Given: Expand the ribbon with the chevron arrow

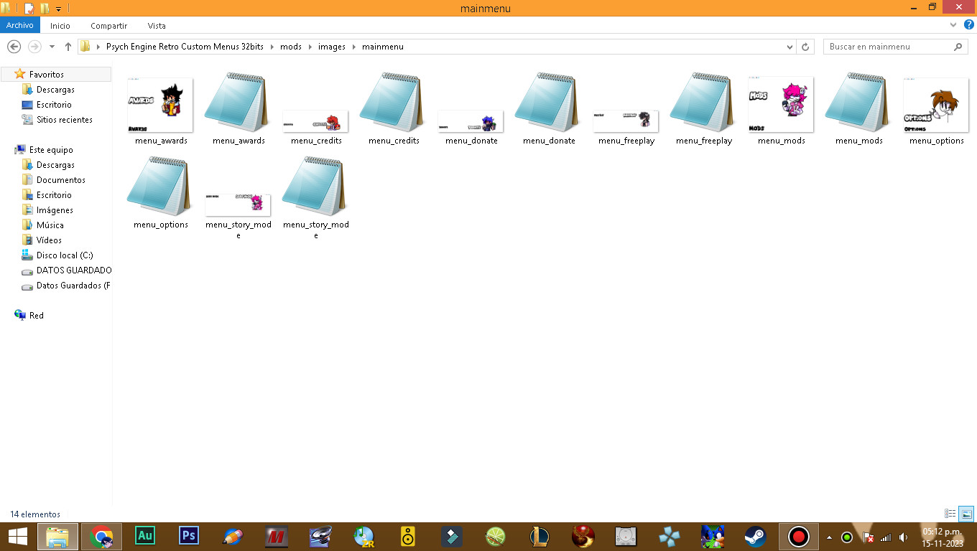Looking at the screenshot, I should click(x=953, y=24).
